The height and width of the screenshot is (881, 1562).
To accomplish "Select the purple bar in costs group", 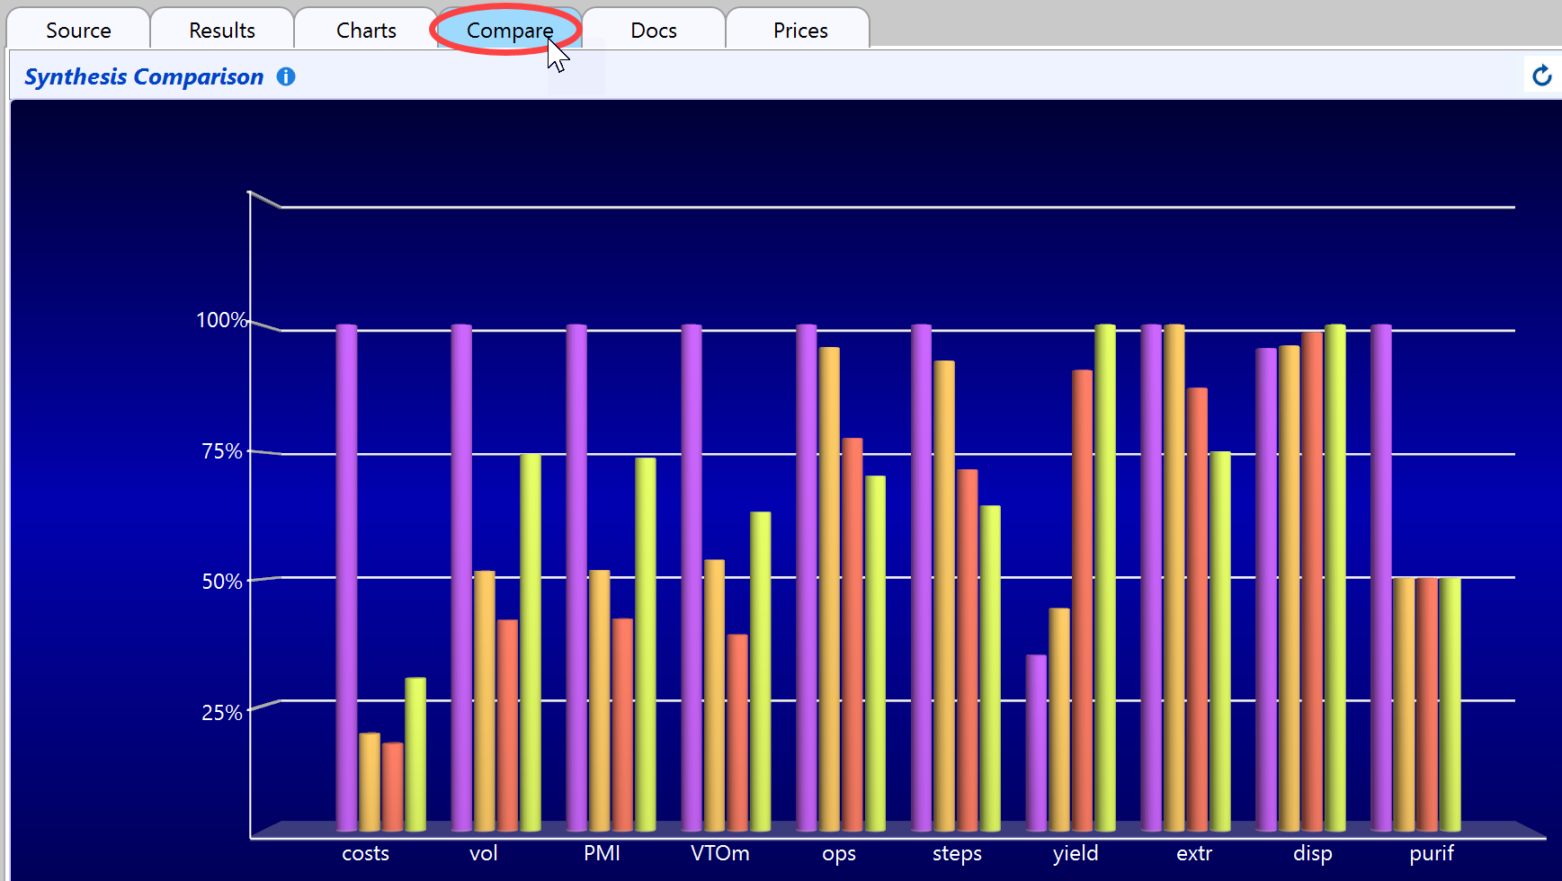I will pos(346,577).
